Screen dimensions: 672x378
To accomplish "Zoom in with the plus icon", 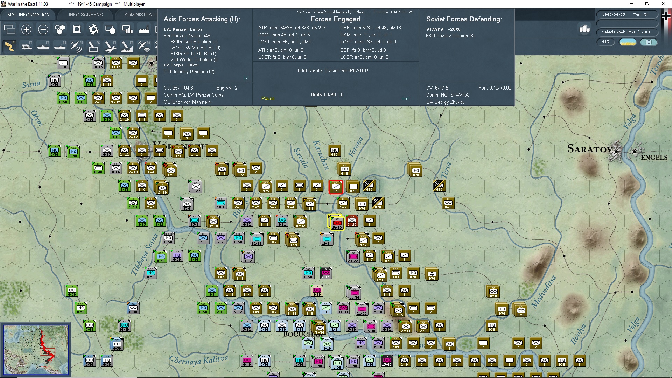I will [26, 29].
